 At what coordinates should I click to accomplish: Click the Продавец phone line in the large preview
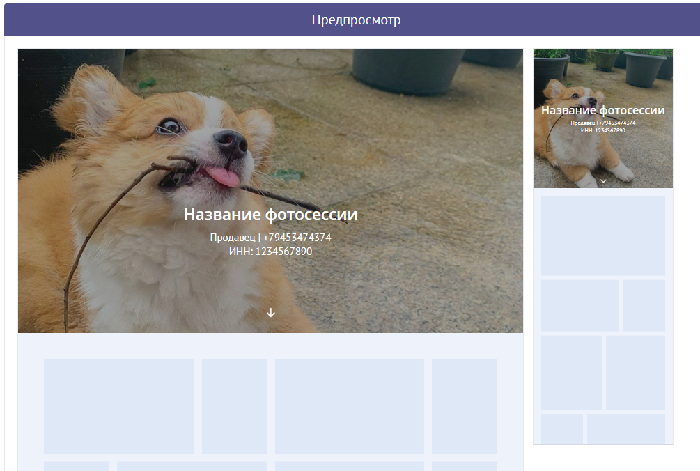pyautogui.click(x=270, y=238)
